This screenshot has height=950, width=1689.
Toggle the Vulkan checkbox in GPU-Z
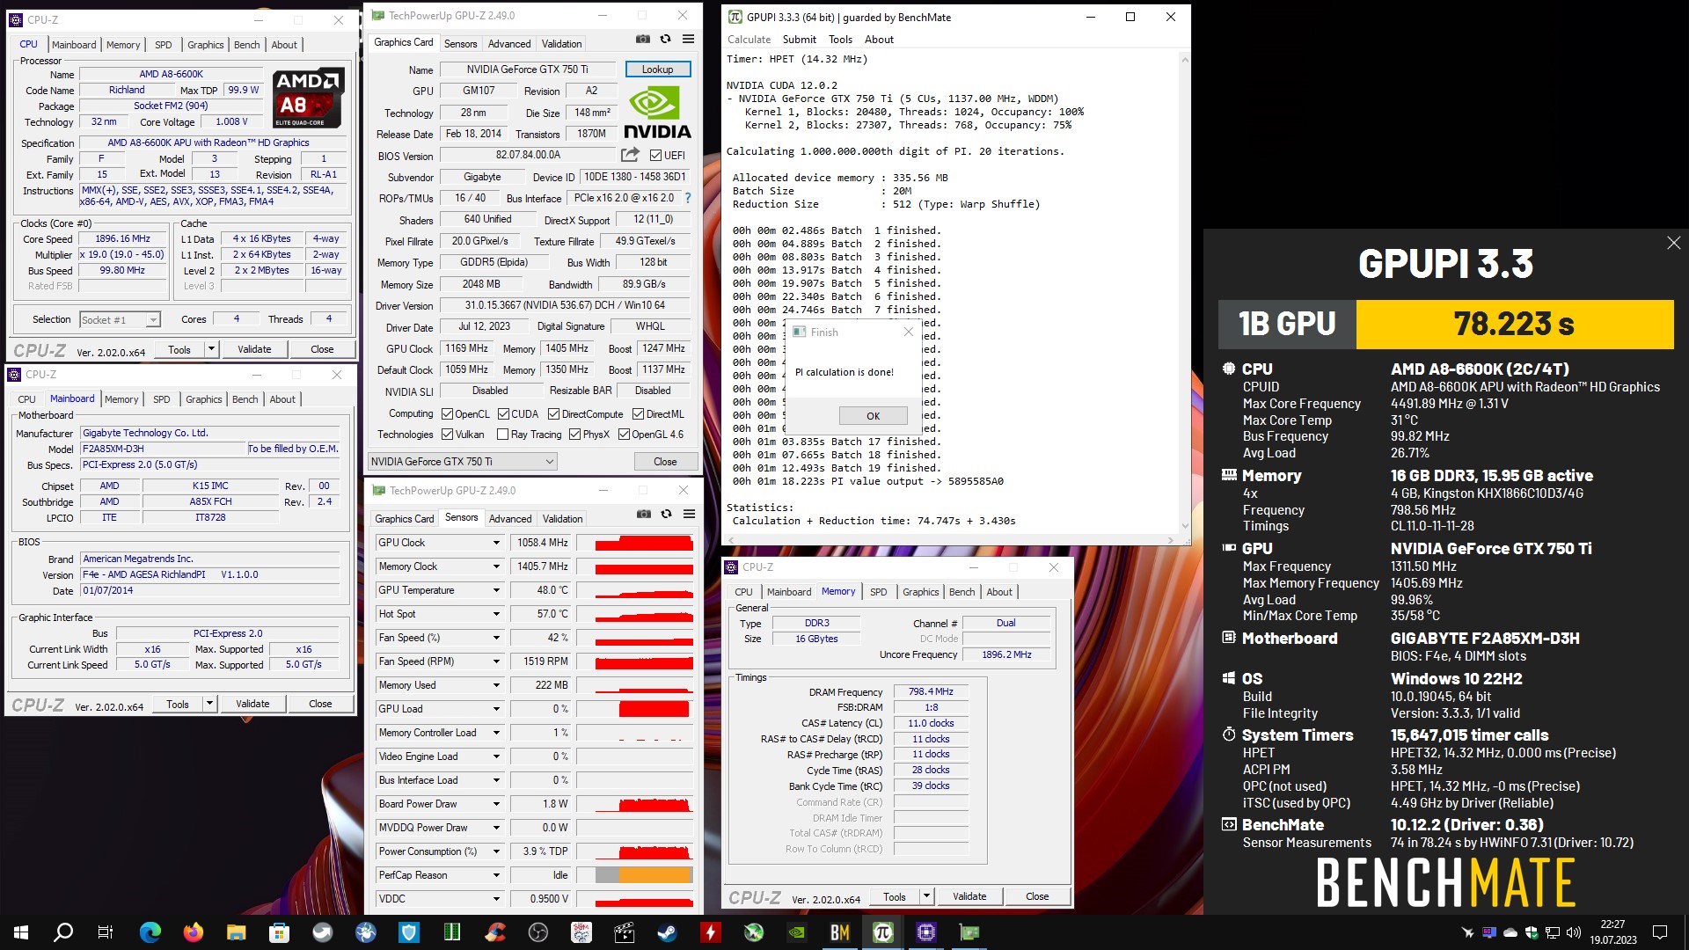447,435
